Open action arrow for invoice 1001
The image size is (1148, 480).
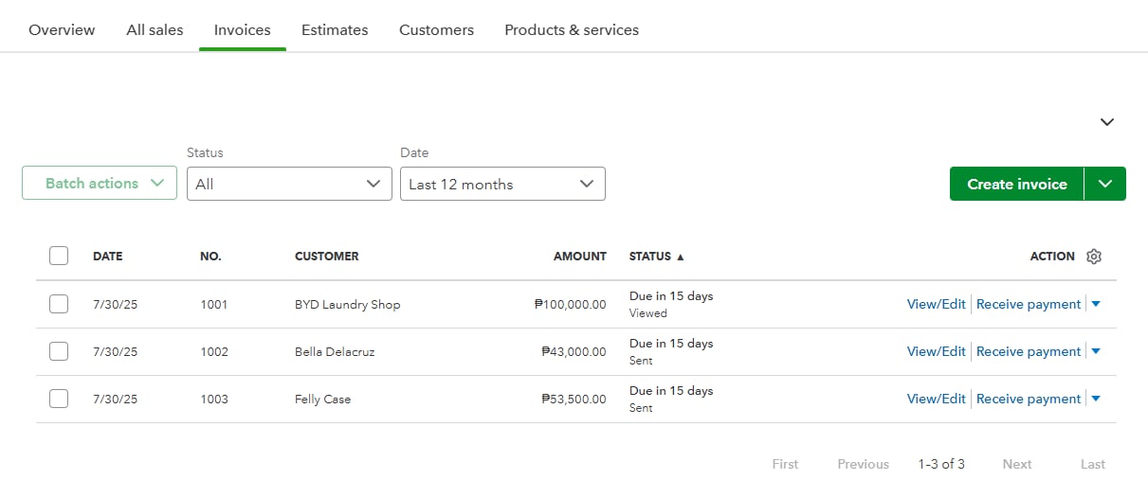(x=1096, y=304)
